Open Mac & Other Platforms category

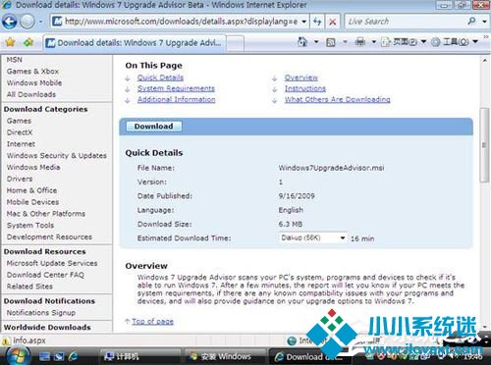[x=46, y=214]
